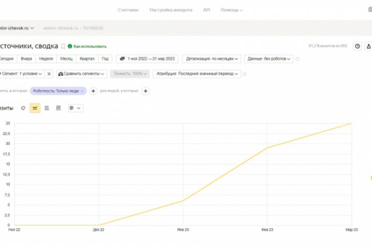Clear the segment with the X button

(49, 74)
